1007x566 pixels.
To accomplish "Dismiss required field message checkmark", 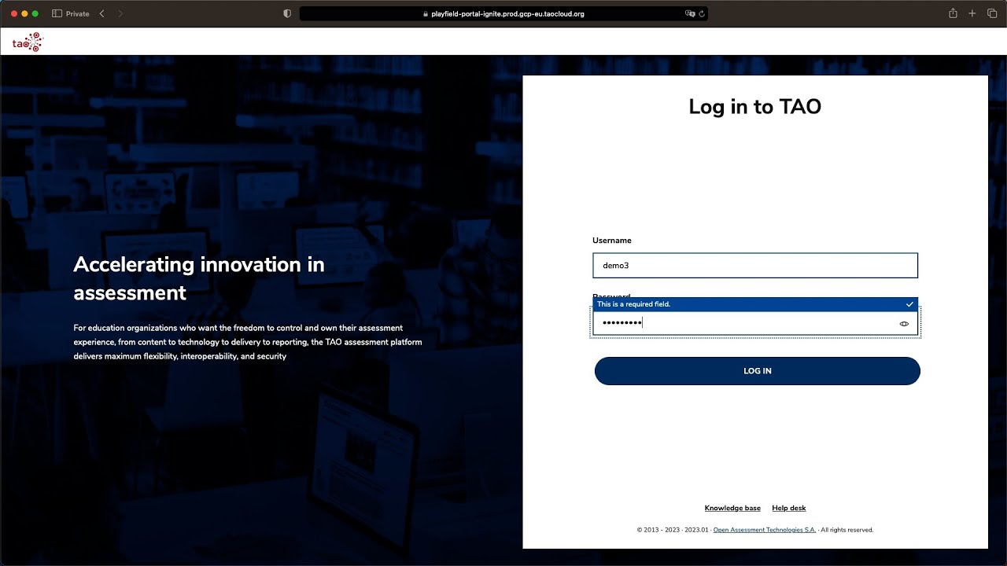I will [x=909, y=304].
